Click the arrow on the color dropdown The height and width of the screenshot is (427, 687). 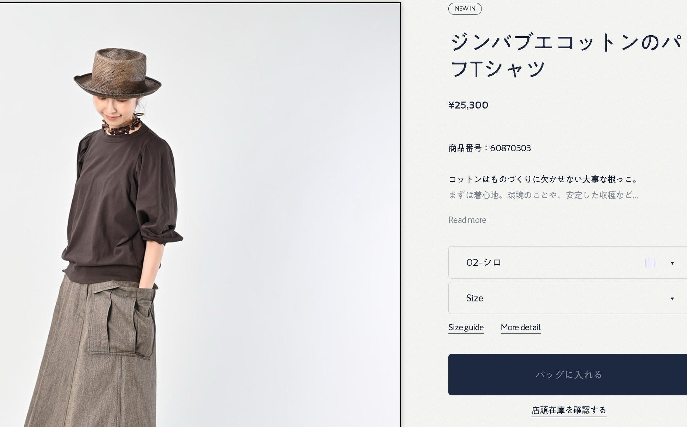point(672,263)
